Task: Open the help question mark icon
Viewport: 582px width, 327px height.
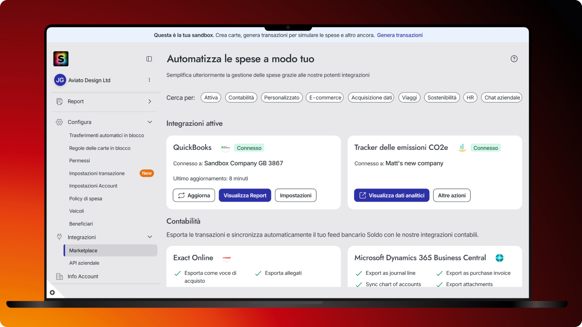Action: pos(514,59)
